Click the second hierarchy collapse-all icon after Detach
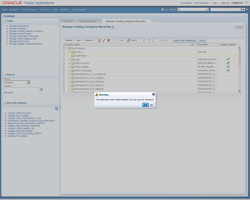The image size is (250, 200). click(x=148, y=41)
